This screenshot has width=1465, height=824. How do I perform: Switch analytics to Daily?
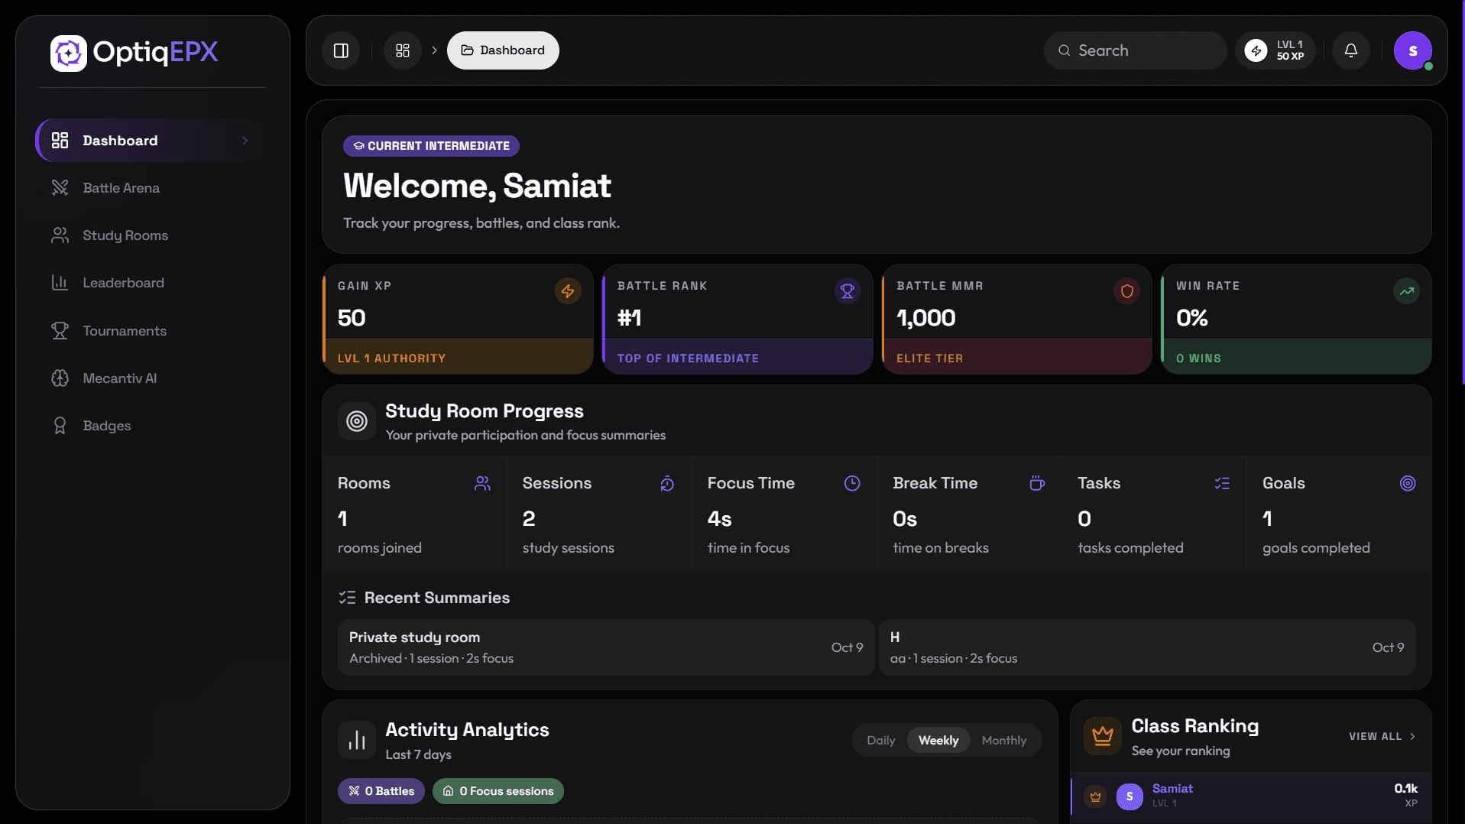(880, 741)
